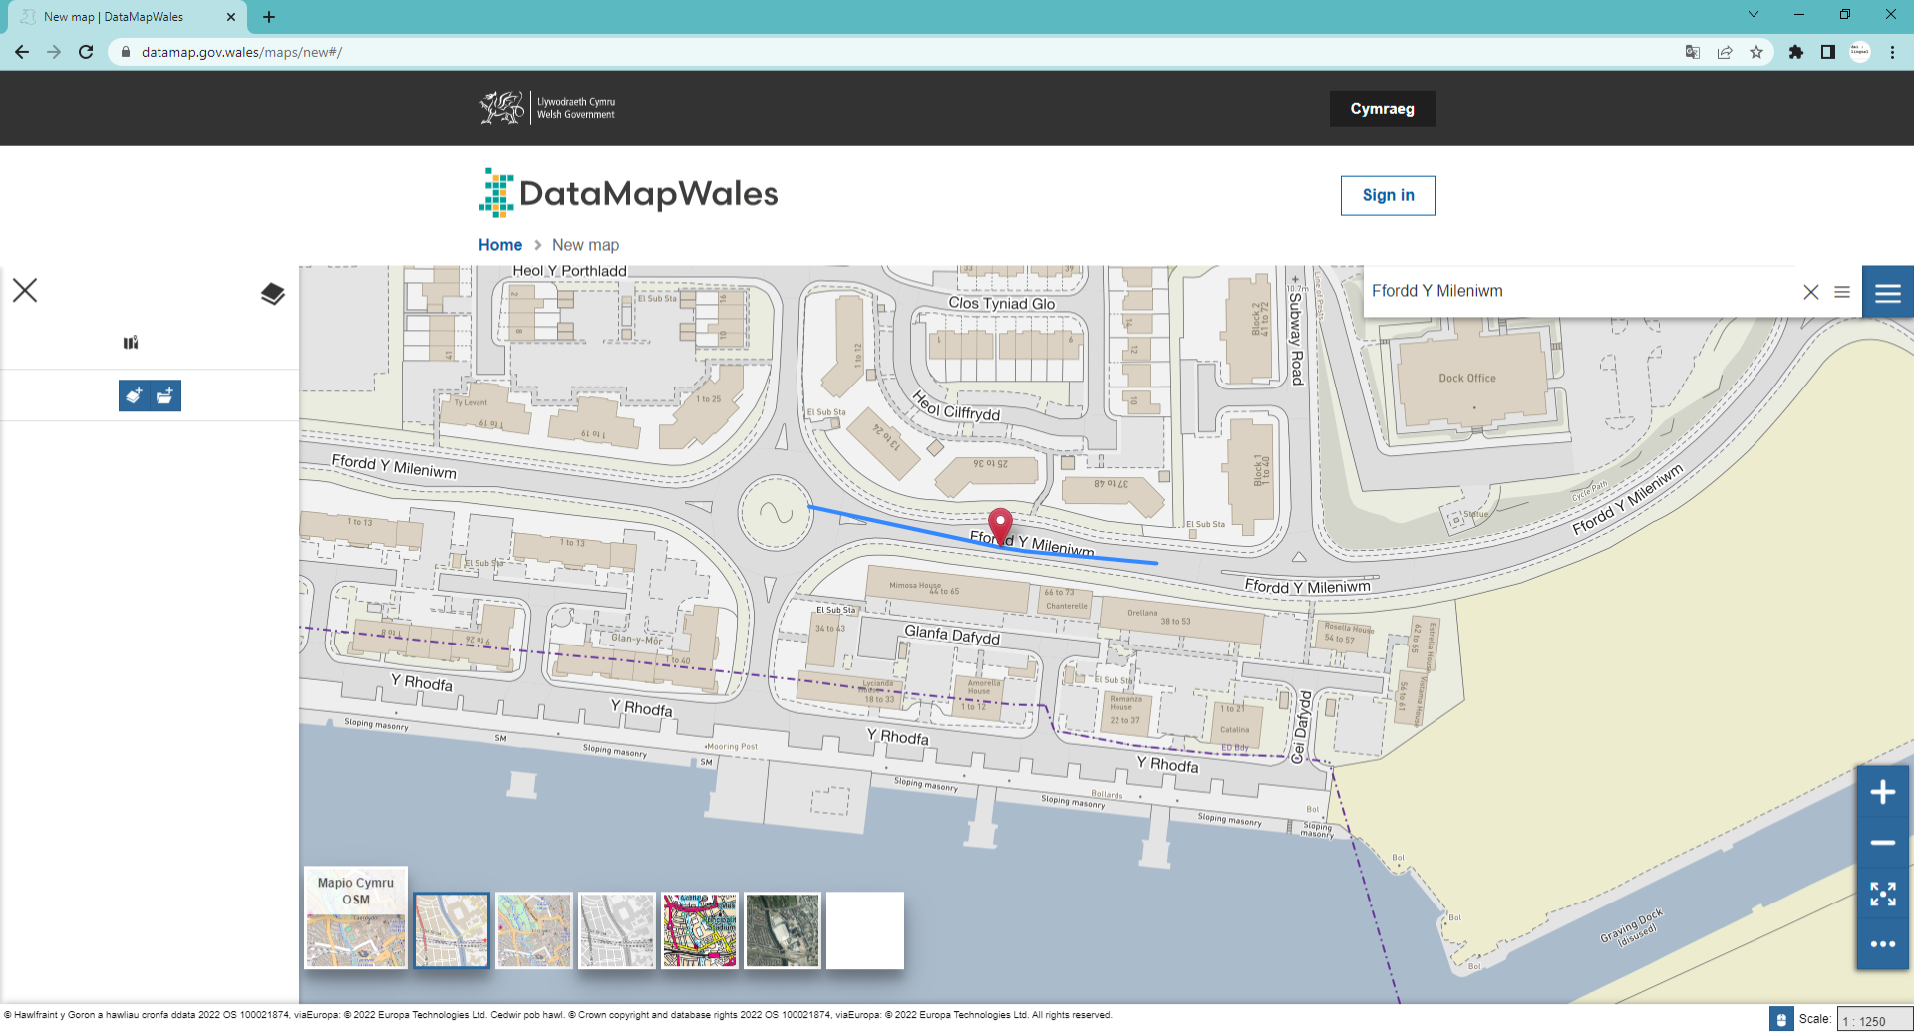Open browser profile avatar
The image size is (1914, 1032).
click(x=1860, y=52)
